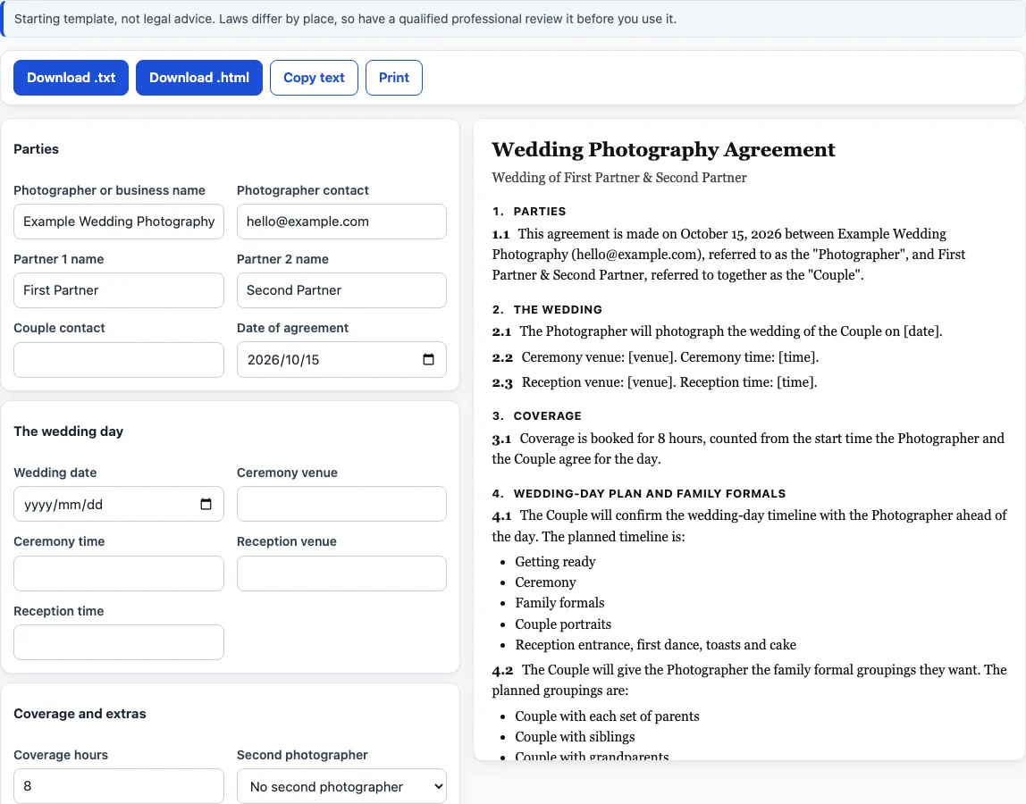Click the Wedding Photography Agreement title
The height and width of the screenshot is (804, 1026).
click(x=663, y=150)
